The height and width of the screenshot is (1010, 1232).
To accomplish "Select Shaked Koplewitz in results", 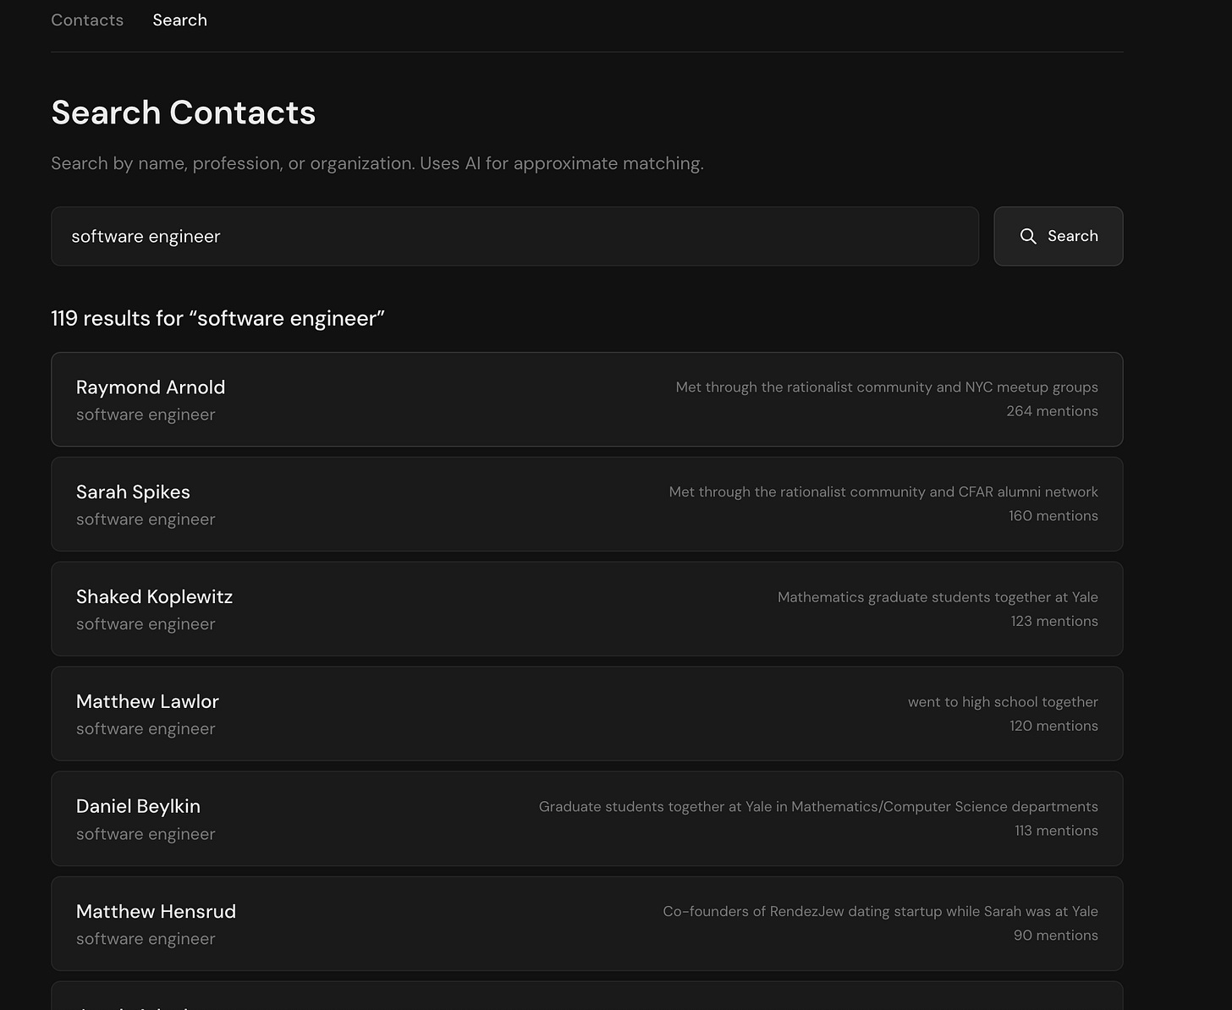I will [154, 597].
